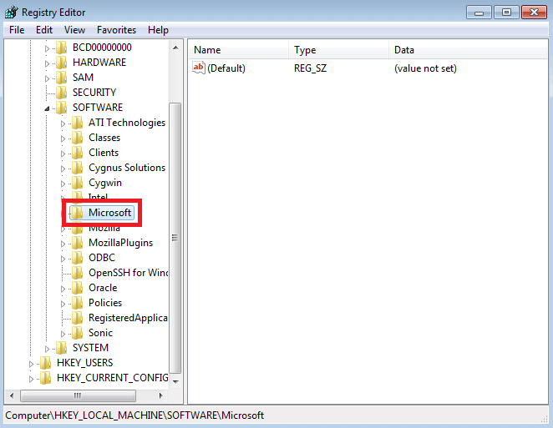
Task: Click the HARDWARE key folder icon
Action: pyautogui.click(x=61, y=63)
